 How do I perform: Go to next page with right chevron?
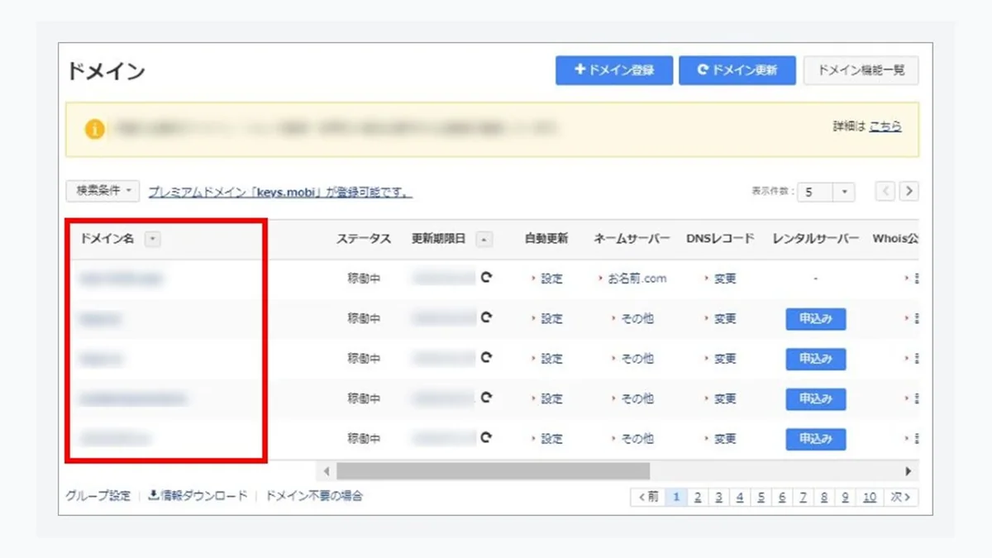pos(909,191)
